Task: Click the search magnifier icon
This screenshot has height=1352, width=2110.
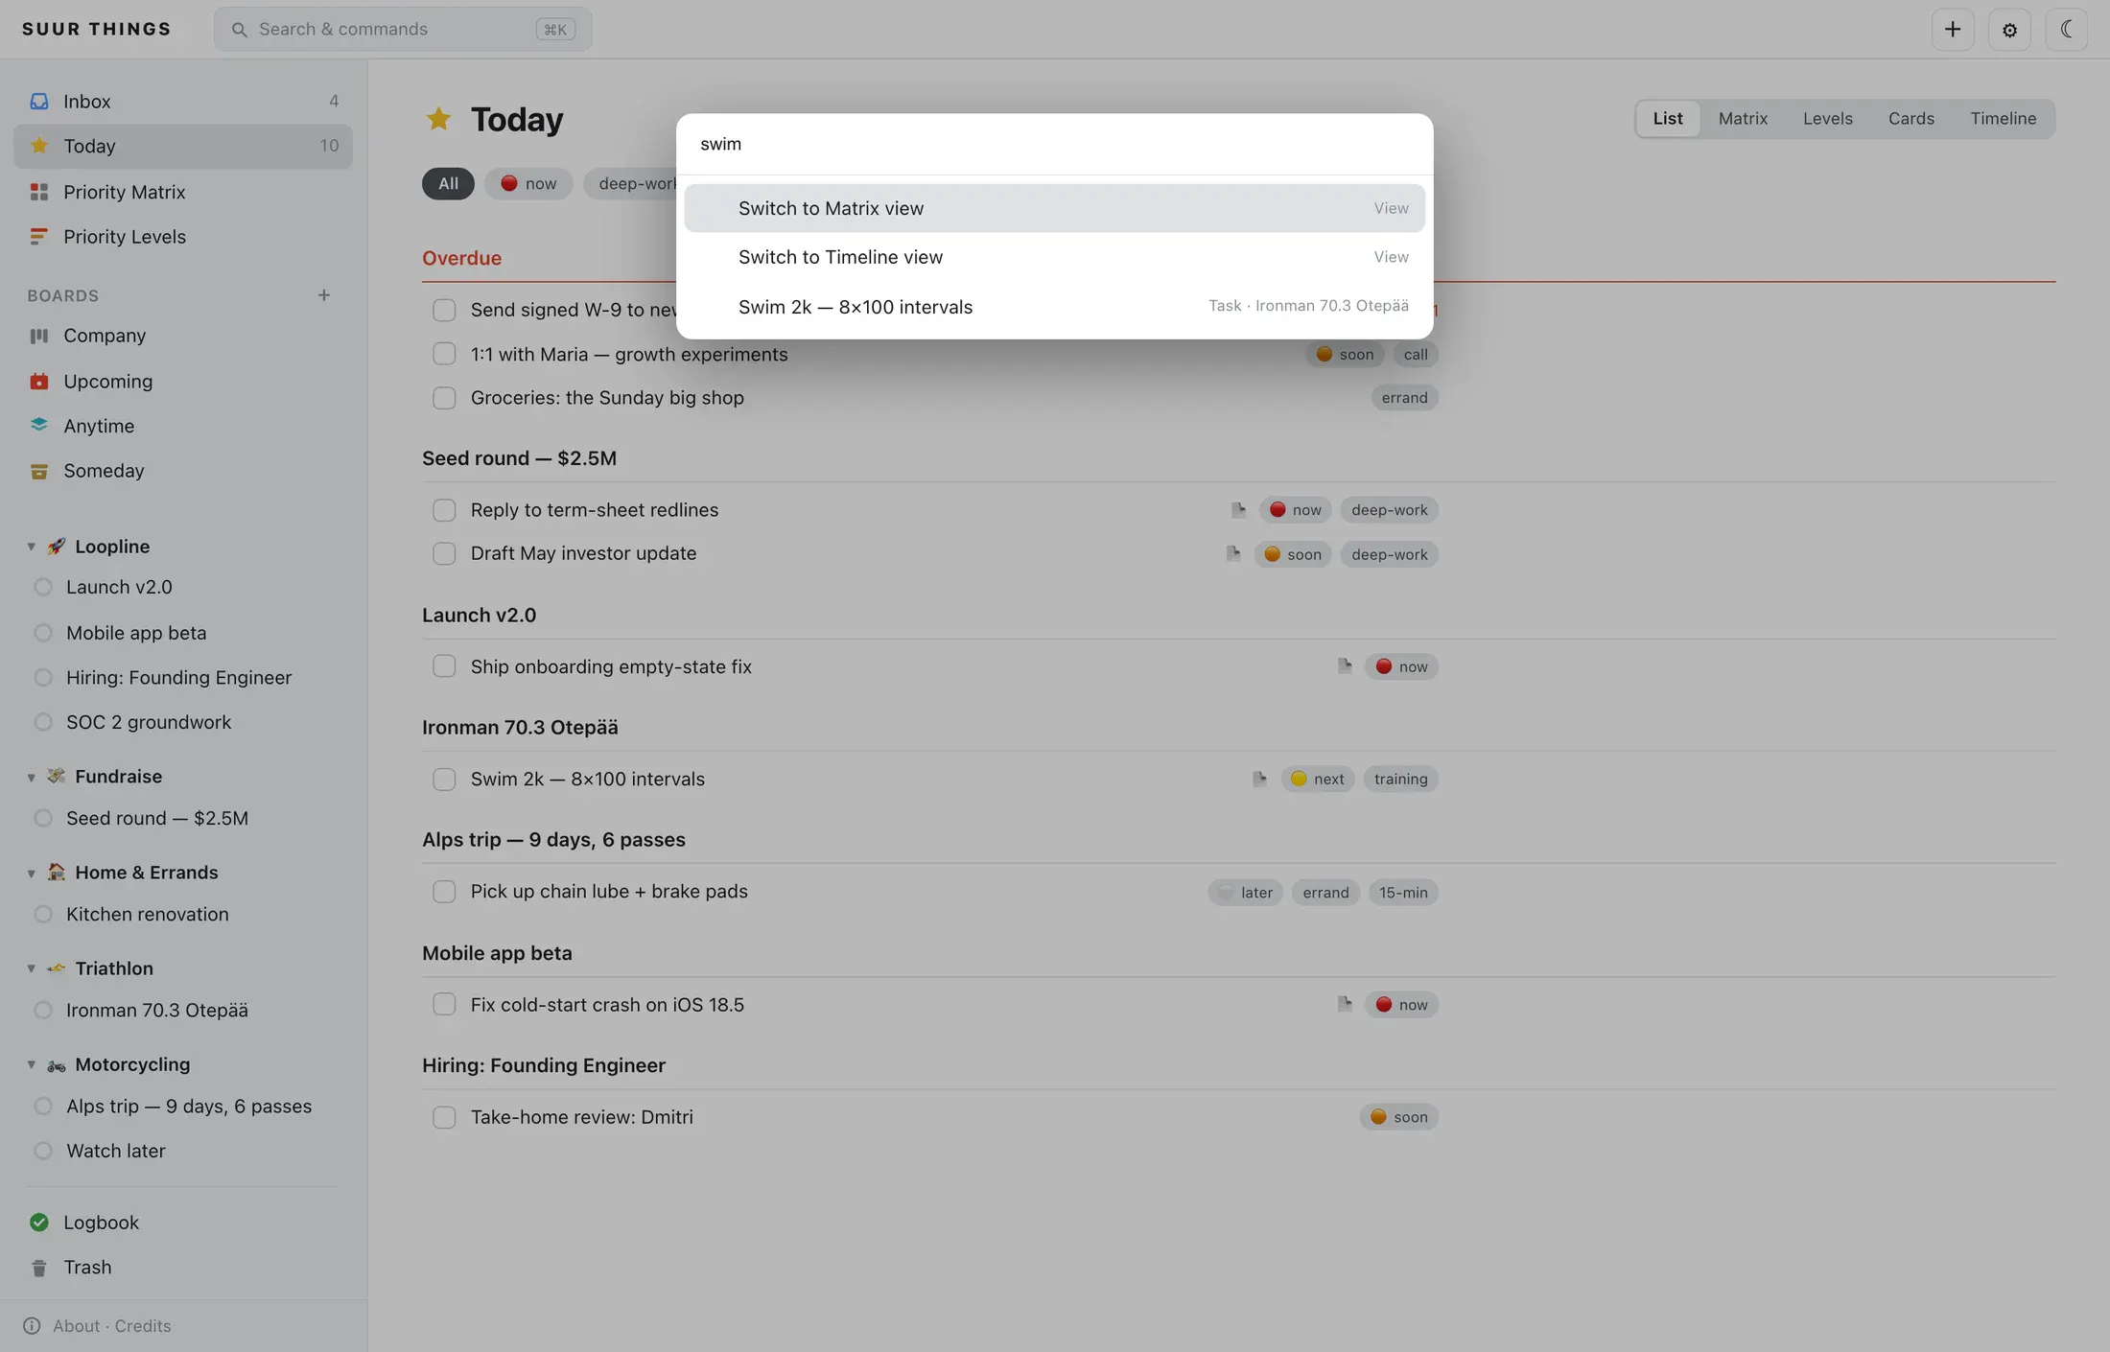Action: coord(239,30)
